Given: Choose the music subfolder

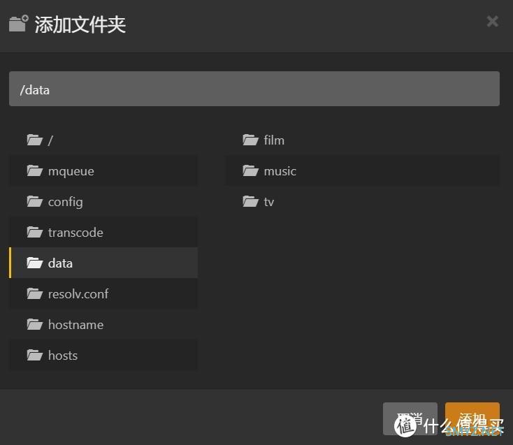Looking at the screenshot, I should click(x=280, y=171).
